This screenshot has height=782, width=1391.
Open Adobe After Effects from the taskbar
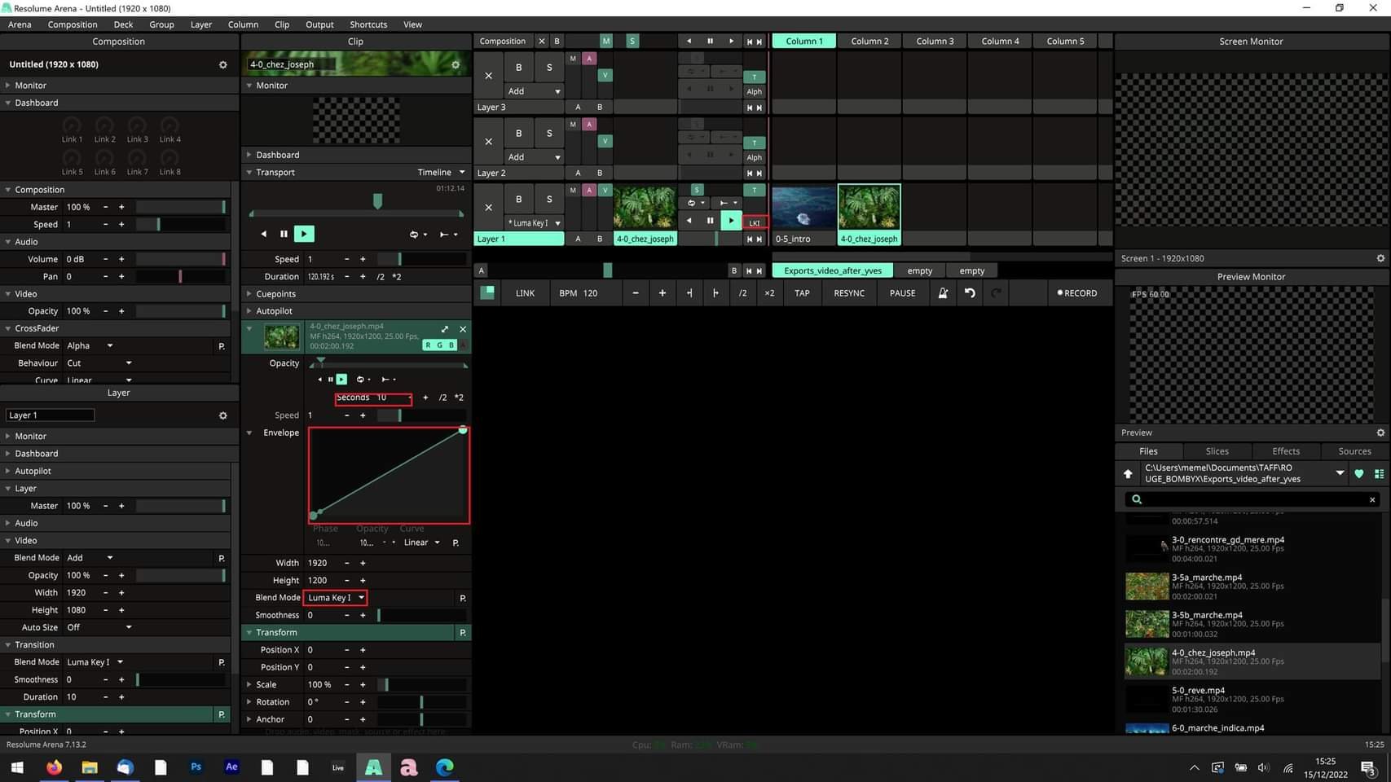coord(231,767)
